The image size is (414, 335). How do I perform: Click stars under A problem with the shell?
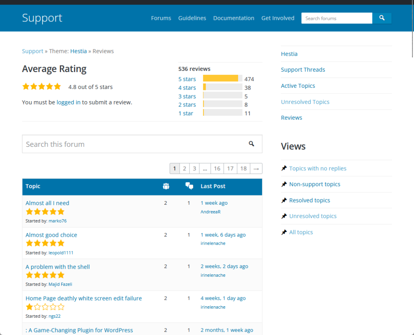[45, 275]
